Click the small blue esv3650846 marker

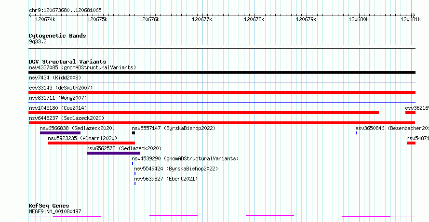click(356, 133)
